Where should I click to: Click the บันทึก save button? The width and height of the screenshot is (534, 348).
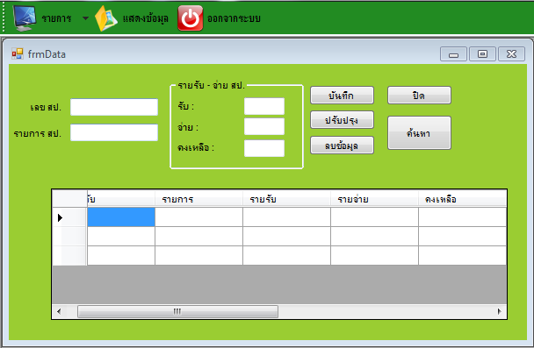tap(342, 96)
